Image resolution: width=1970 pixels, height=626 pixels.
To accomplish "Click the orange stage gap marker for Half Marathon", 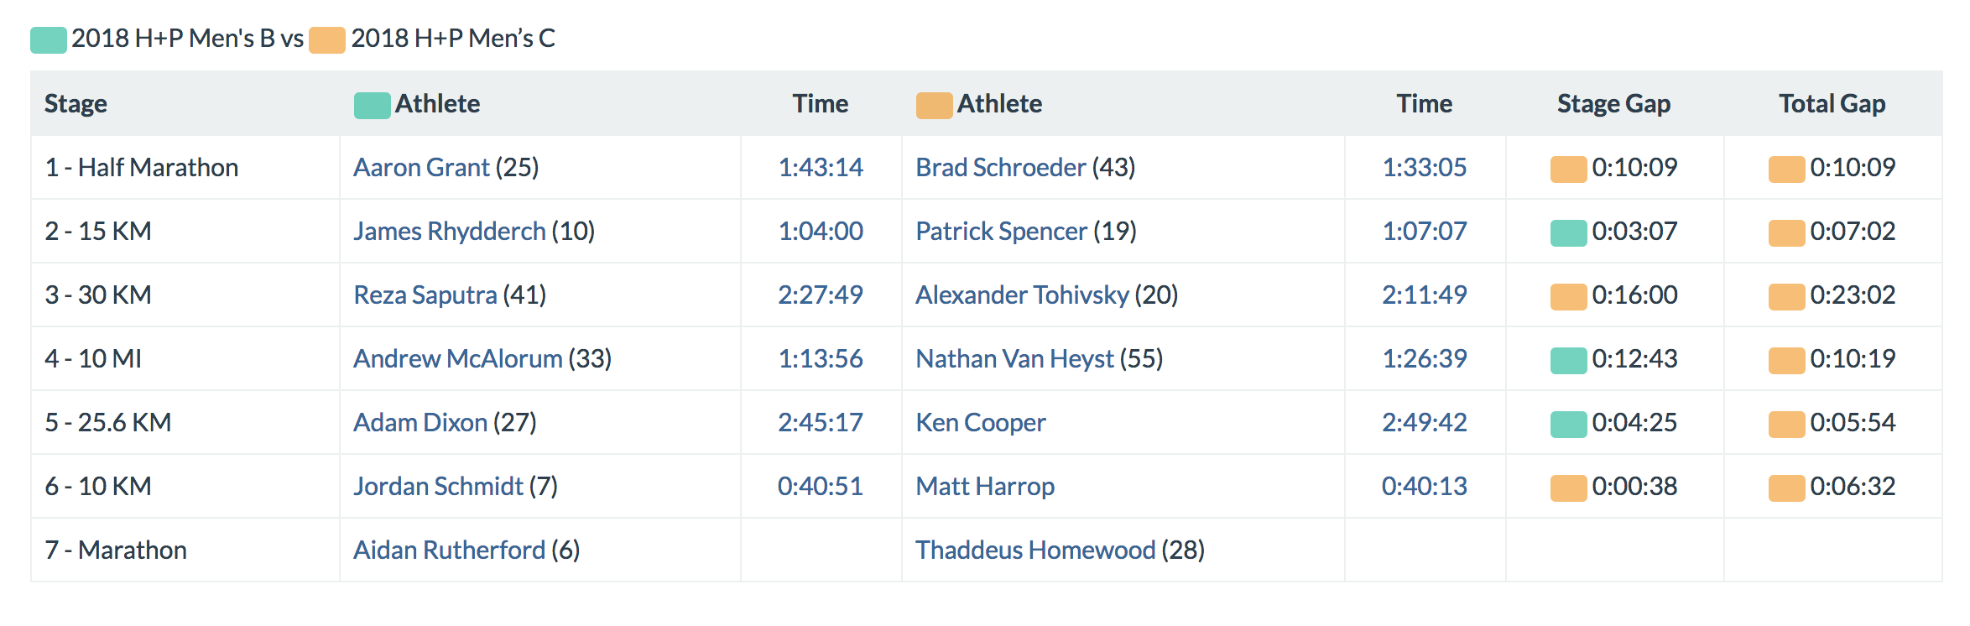I will tap(1568, 169).
